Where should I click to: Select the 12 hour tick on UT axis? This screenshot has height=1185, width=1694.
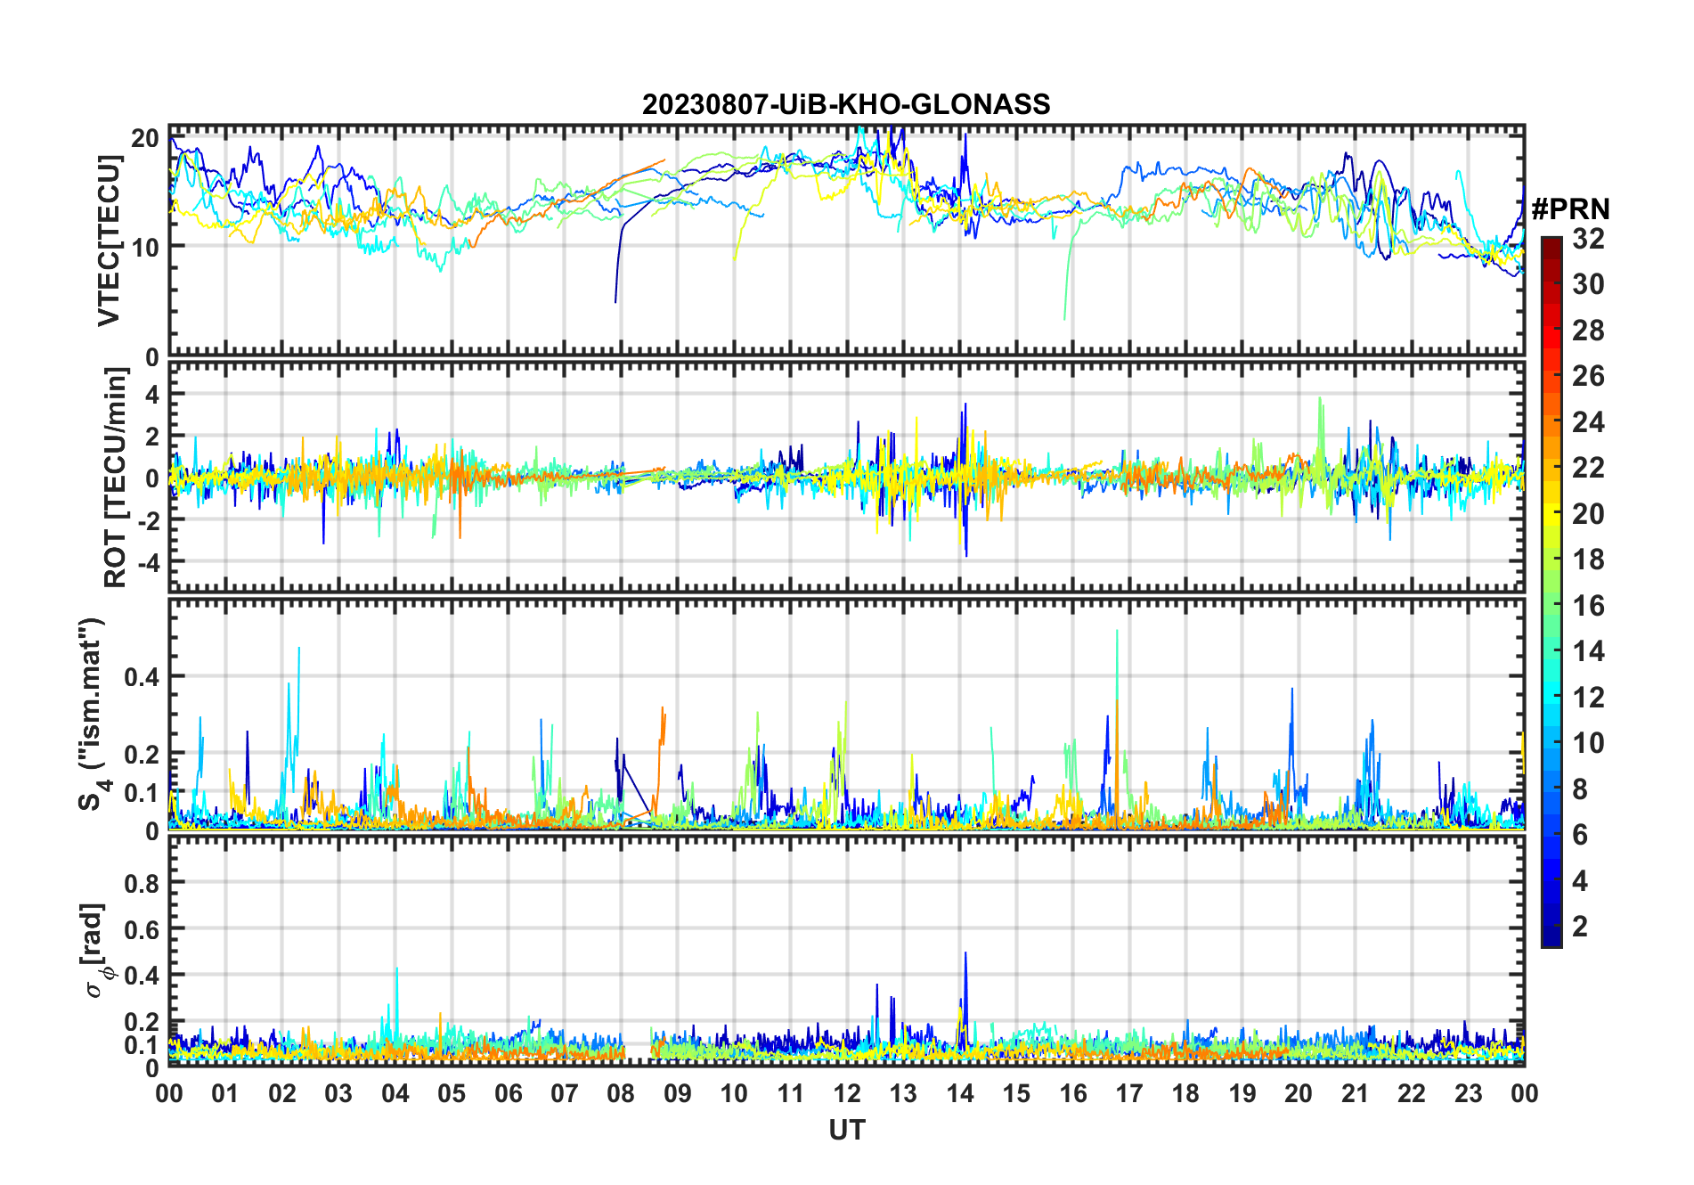[847, 1093]
